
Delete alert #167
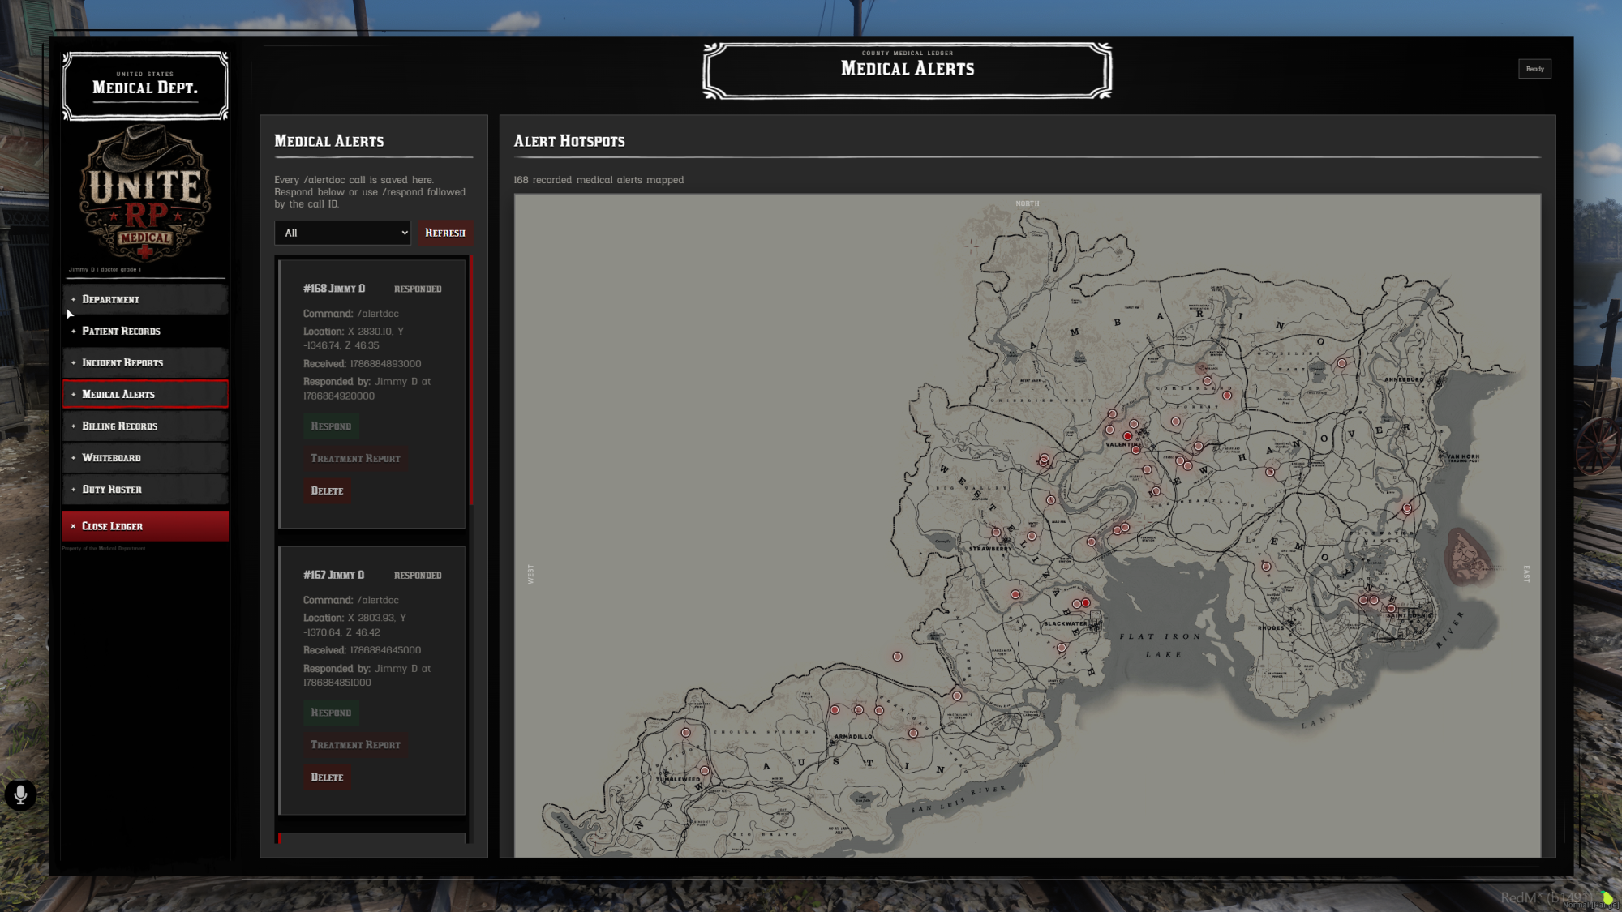click(x=327, y=777)
